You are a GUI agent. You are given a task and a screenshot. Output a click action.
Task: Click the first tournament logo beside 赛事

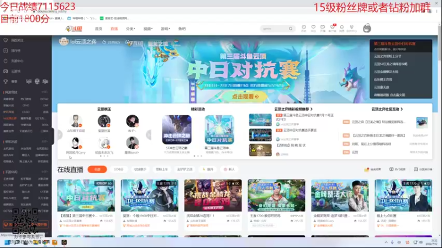[x=29, y=82]
